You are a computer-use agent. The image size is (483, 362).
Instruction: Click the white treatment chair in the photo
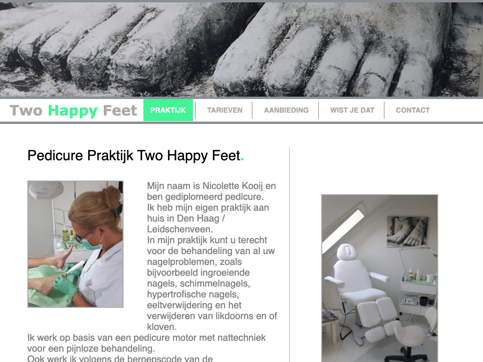[x=362, y=292]
